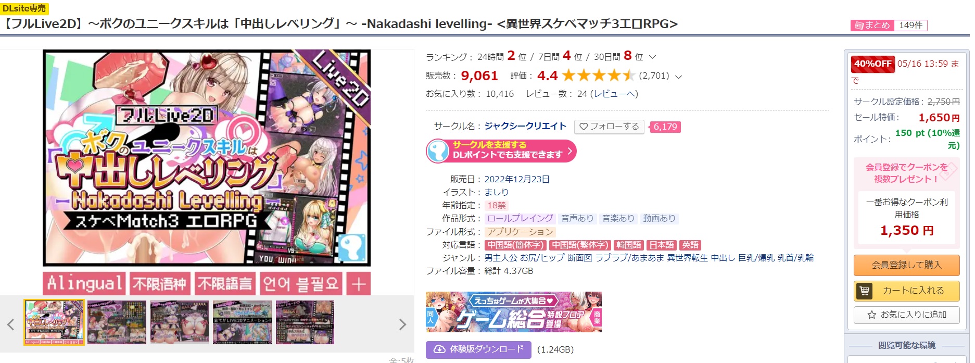Click the five-star rating icons
Image resolution: width=975 pixels, height=363 pixels.
click(599, 76)
